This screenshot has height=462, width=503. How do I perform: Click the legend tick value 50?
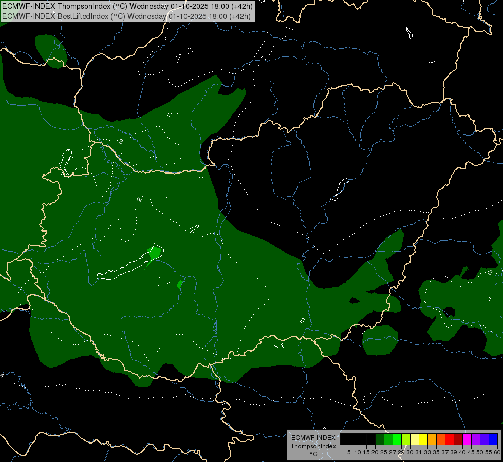point(480,452)
